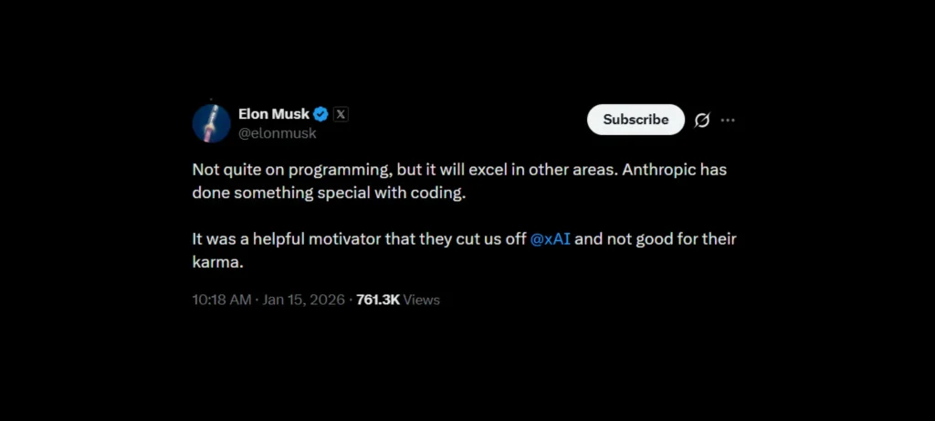The height and width of the screenshot is (421, 935).
Task: Click the Views label
Action: (422, 300)
